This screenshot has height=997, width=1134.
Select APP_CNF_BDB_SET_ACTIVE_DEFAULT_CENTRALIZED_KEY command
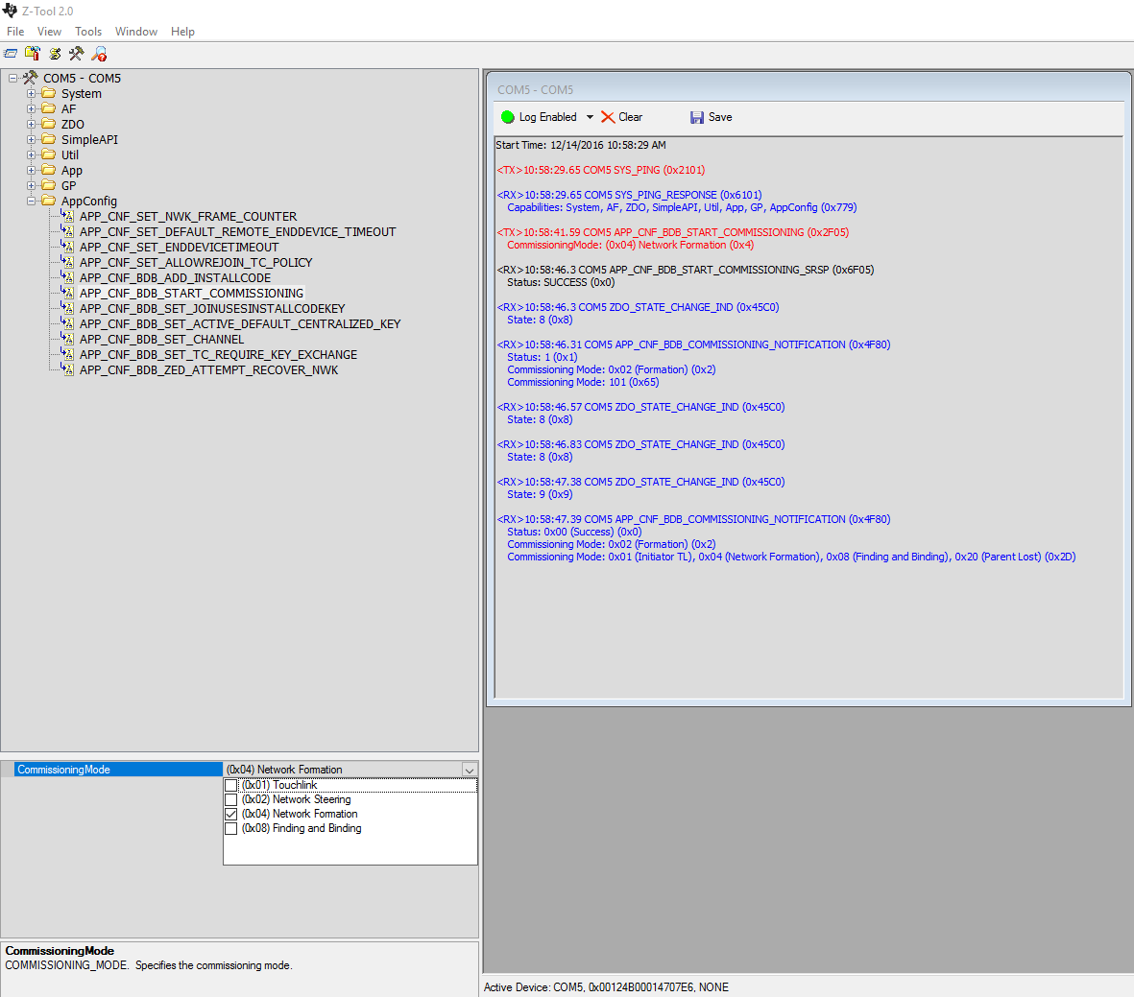240,323
